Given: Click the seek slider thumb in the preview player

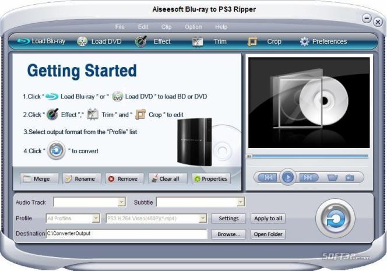Looking at the screenshot, I should 249,156.
